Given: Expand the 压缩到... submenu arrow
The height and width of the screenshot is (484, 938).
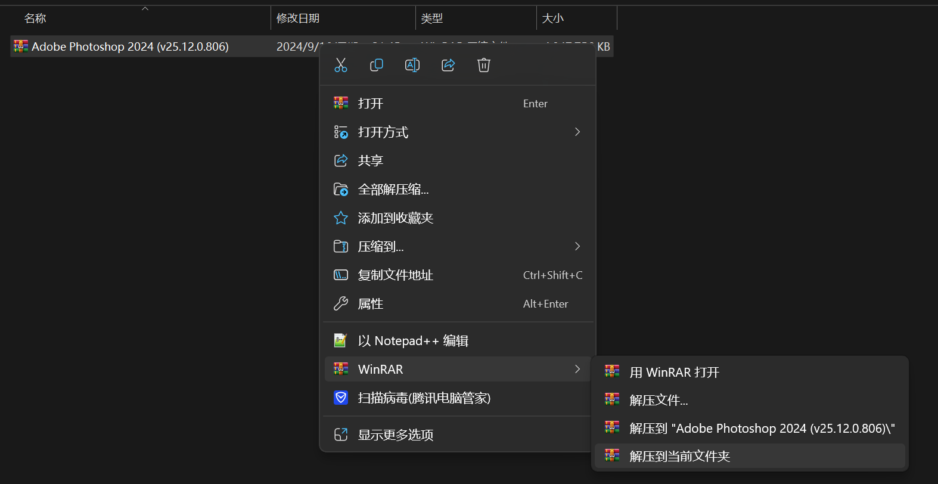Looking at the screenshot, I should 577,246.
